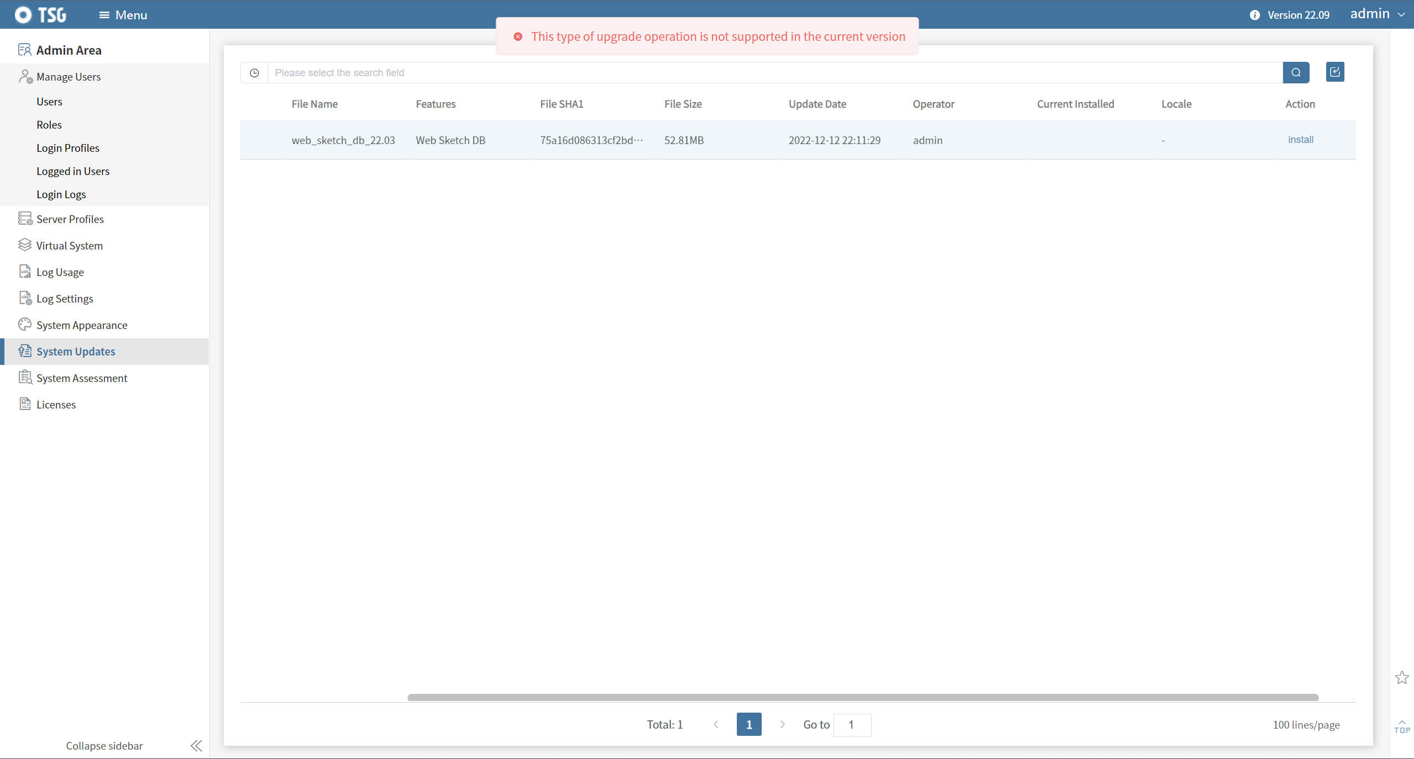
Task: Open the 100 lines/page selector
Action: tap(1306, 725)
